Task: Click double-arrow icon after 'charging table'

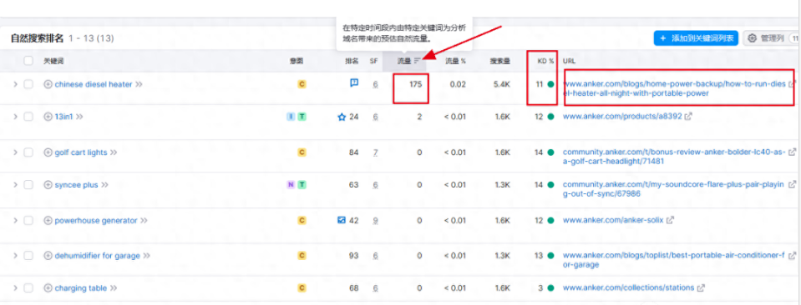Action: (114, 288)
